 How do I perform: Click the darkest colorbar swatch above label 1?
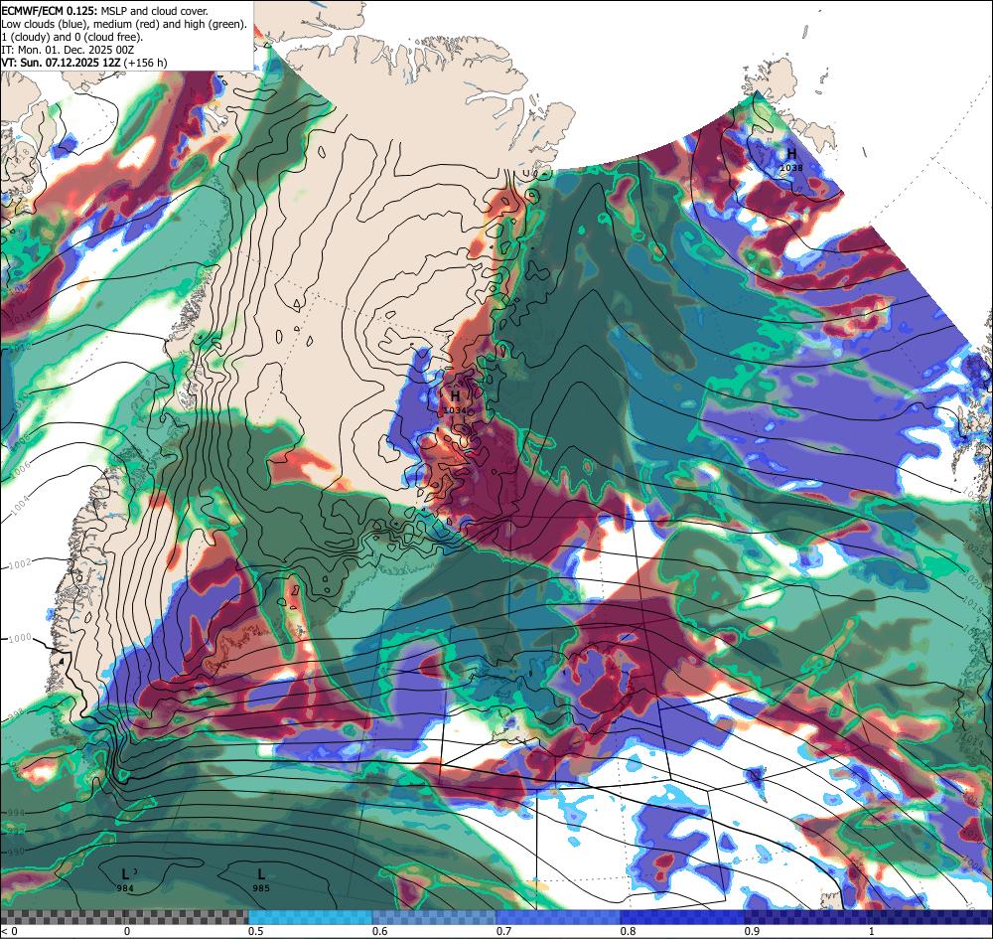click(929, 917)
